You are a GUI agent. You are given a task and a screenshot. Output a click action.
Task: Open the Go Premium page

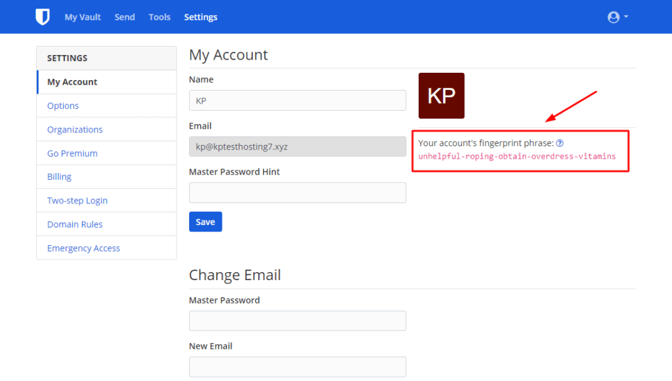72,153
